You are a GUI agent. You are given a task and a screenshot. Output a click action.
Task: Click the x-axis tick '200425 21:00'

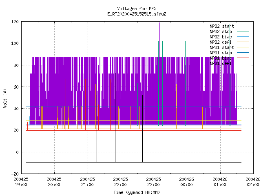(87, 182)
